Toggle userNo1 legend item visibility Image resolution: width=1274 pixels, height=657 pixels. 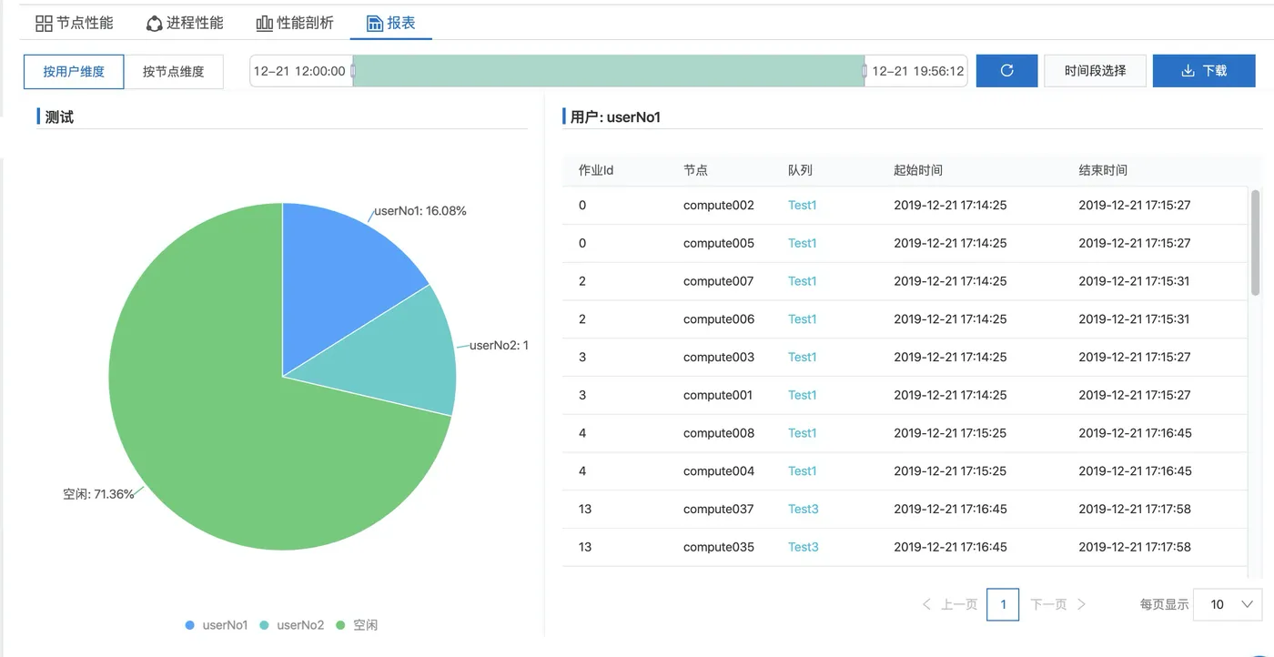tap(217, 625)
